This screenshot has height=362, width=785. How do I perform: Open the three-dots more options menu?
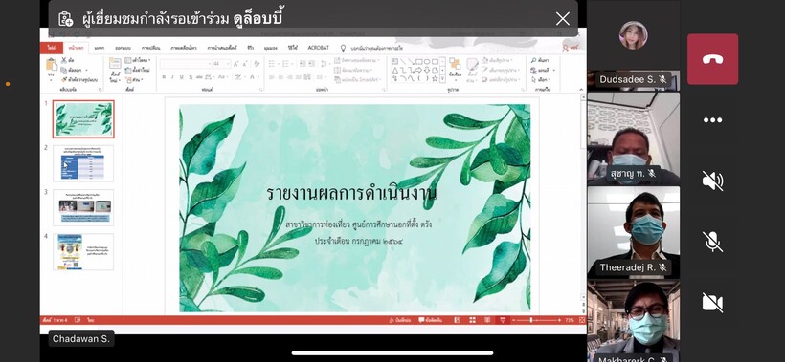coord(712,120)
